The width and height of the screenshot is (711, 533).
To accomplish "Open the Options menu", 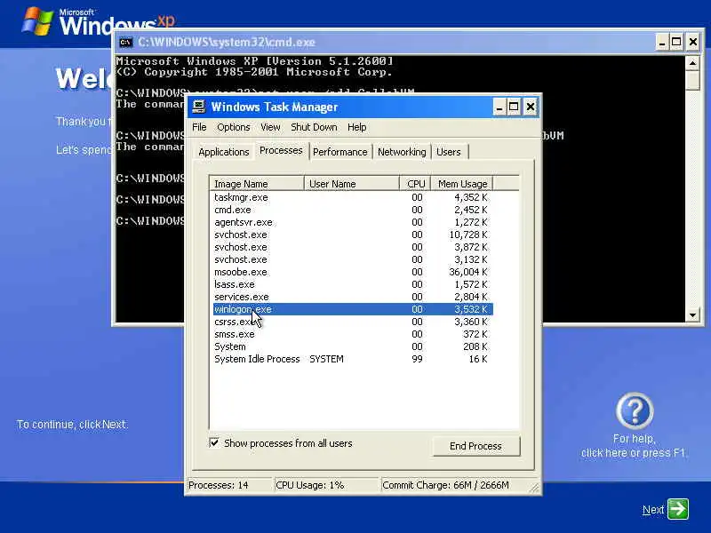I will point(234,127).
